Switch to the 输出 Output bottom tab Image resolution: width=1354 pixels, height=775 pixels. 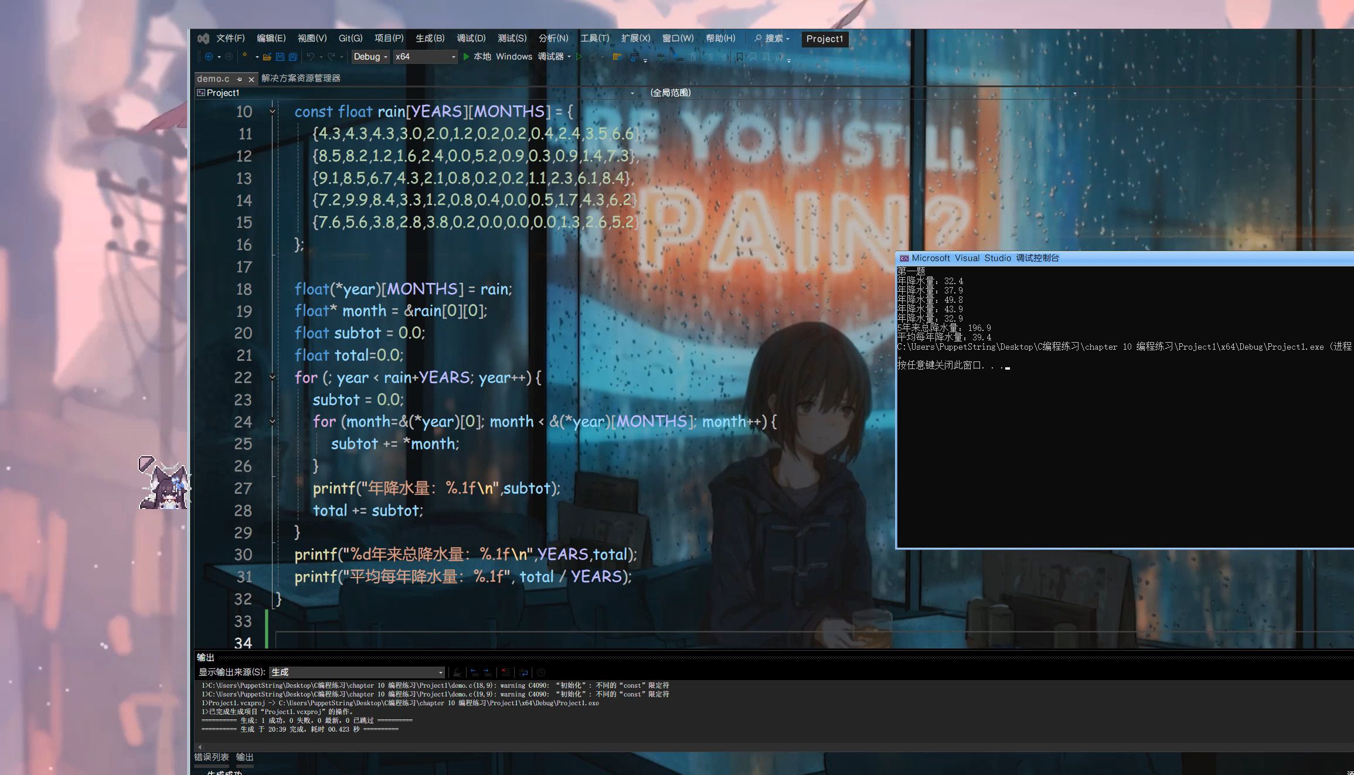click(x=244, y=757)
